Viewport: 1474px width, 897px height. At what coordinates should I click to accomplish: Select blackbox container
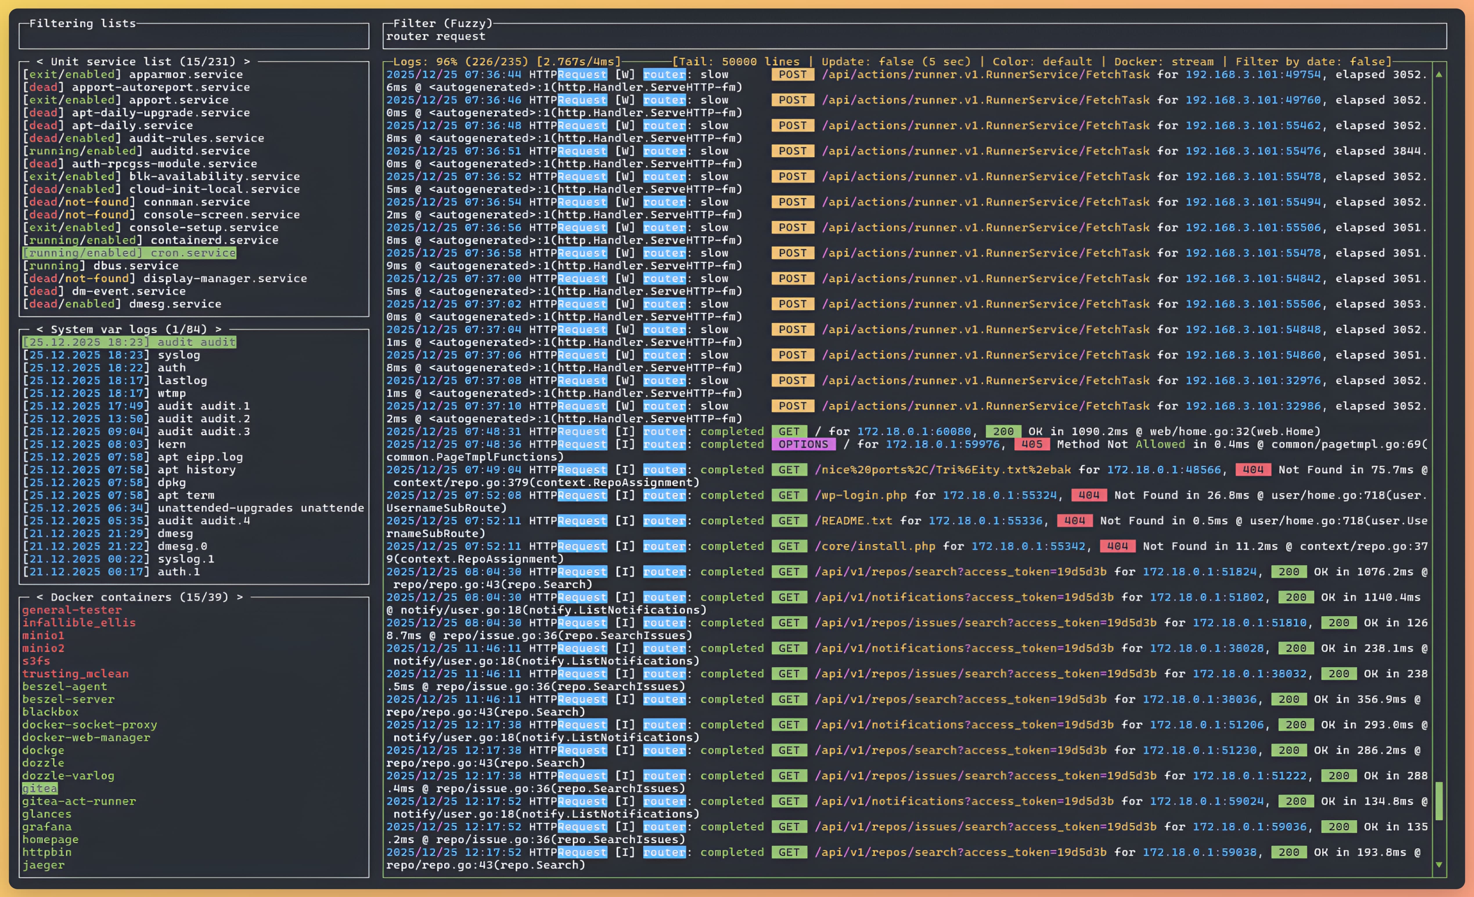[50, 712]
